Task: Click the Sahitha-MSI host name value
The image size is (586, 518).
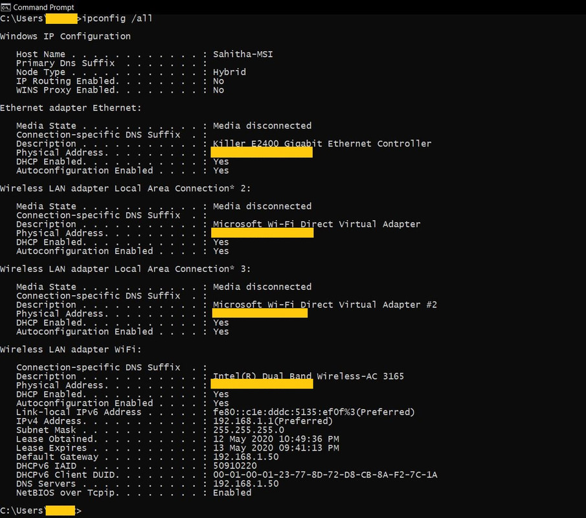Action: click(x=243, y=54)
